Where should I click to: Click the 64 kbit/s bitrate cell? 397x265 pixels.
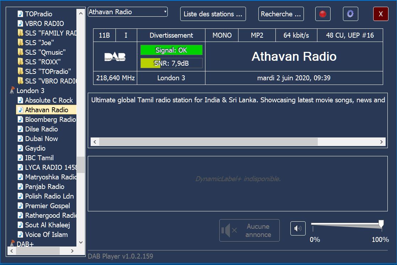pos(296,35)
